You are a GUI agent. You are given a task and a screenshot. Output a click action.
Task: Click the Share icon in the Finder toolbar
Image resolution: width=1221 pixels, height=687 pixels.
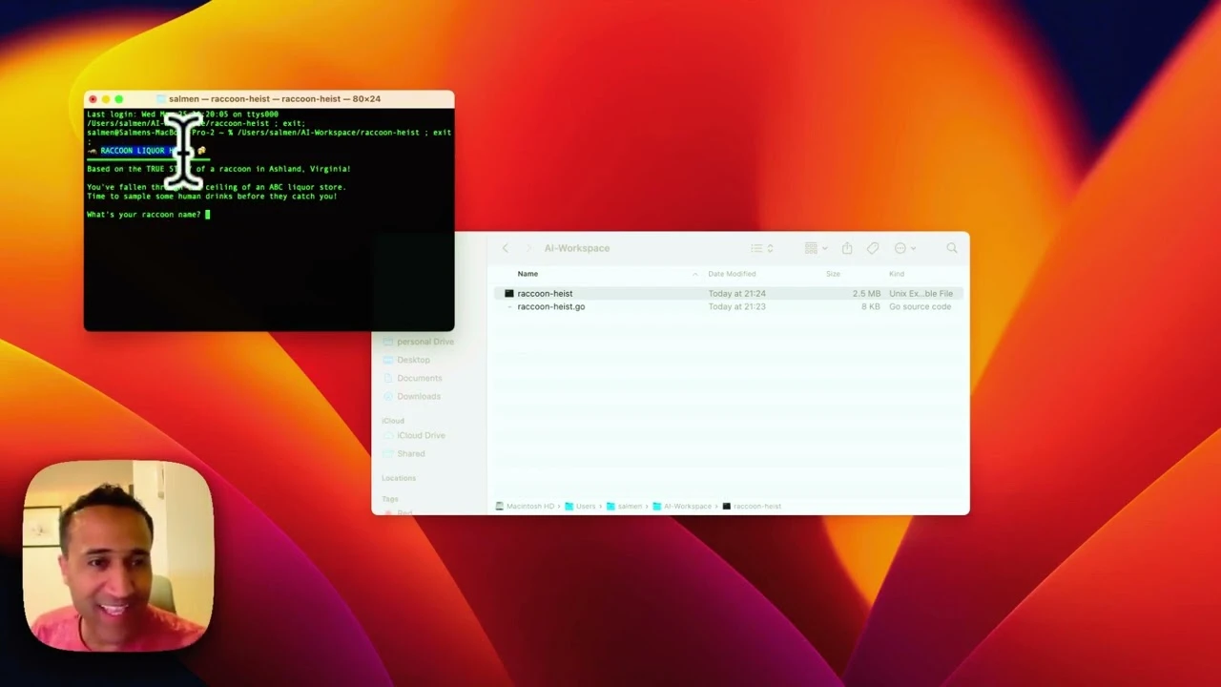click(847, 248)
